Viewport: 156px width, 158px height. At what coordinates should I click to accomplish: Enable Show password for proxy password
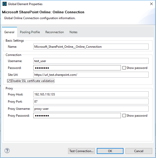pyautogui.click(x=124, y=116)
